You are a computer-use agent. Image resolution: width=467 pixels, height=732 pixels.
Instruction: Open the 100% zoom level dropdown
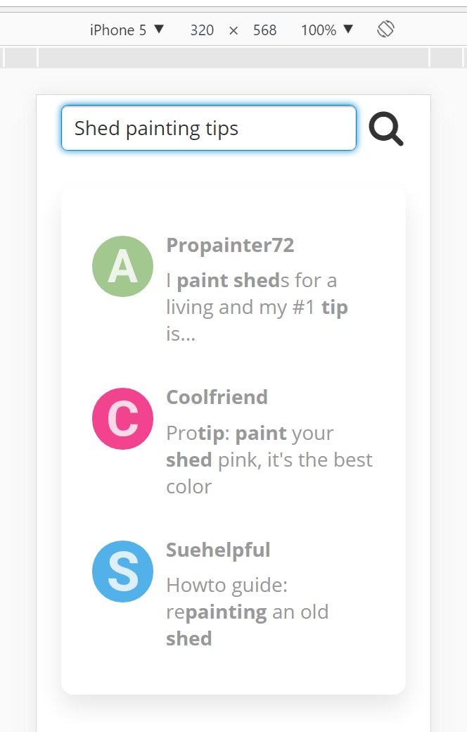pyautogui.click(x=327, y=30)
